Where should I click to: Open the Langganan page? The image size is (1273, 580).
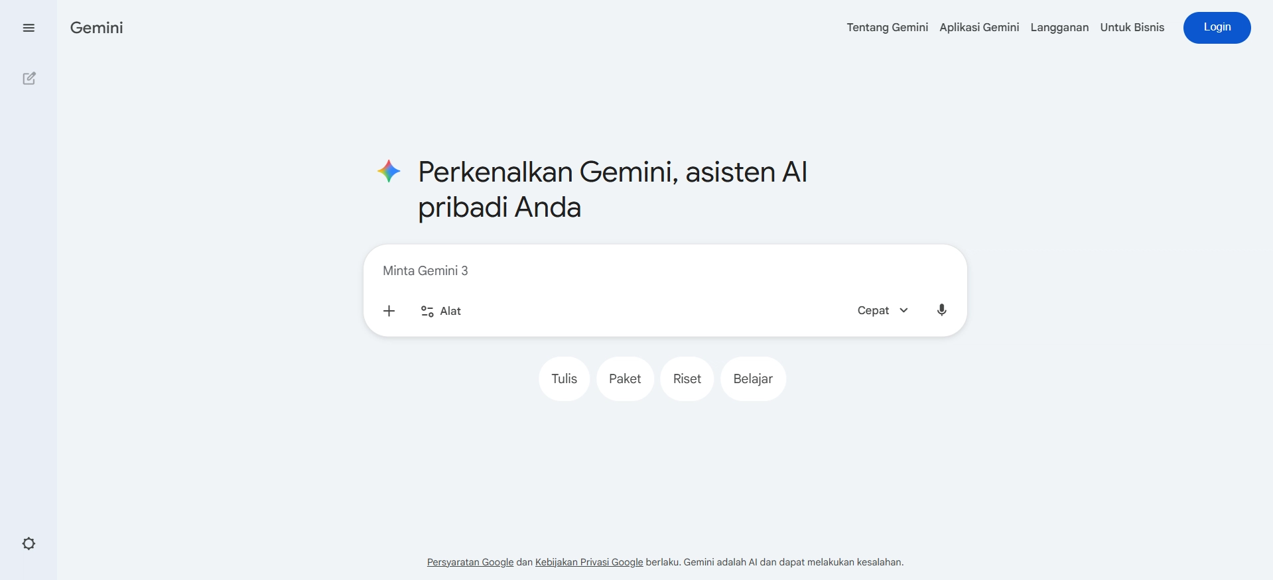click(x=1059, y=27)
